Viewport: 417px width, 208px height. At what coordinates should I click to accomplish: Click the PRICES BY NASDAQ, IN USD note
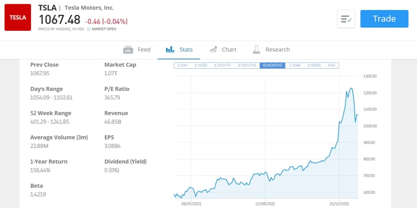(x=61, y=29)
